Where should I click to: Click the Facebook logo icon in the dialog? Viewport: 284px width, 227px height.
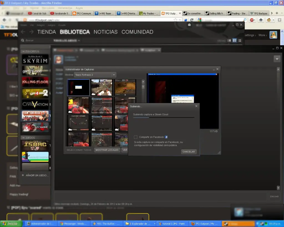tap(166, 137)
